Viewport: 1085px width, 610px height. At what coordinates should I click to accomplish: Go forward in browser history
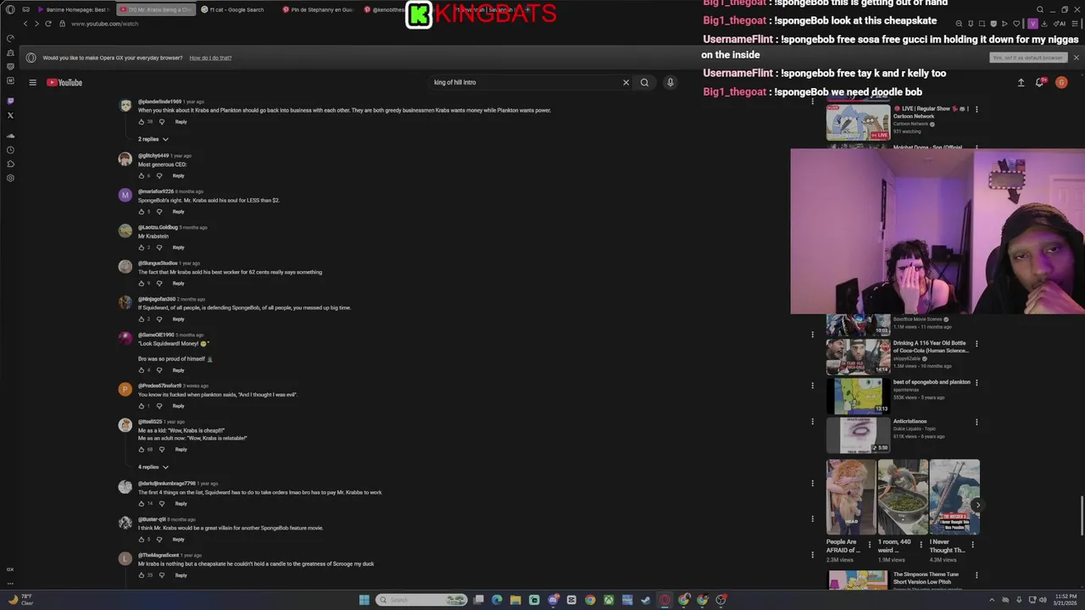point(36,24)
